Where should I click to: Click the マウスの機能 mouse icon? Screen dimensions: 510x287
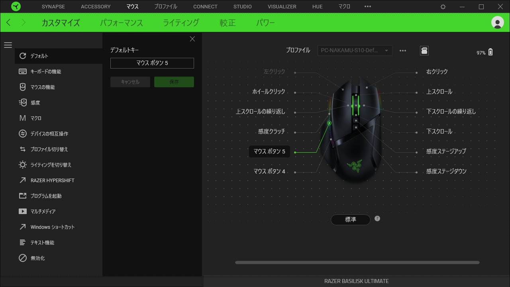[x=23, y=87]
